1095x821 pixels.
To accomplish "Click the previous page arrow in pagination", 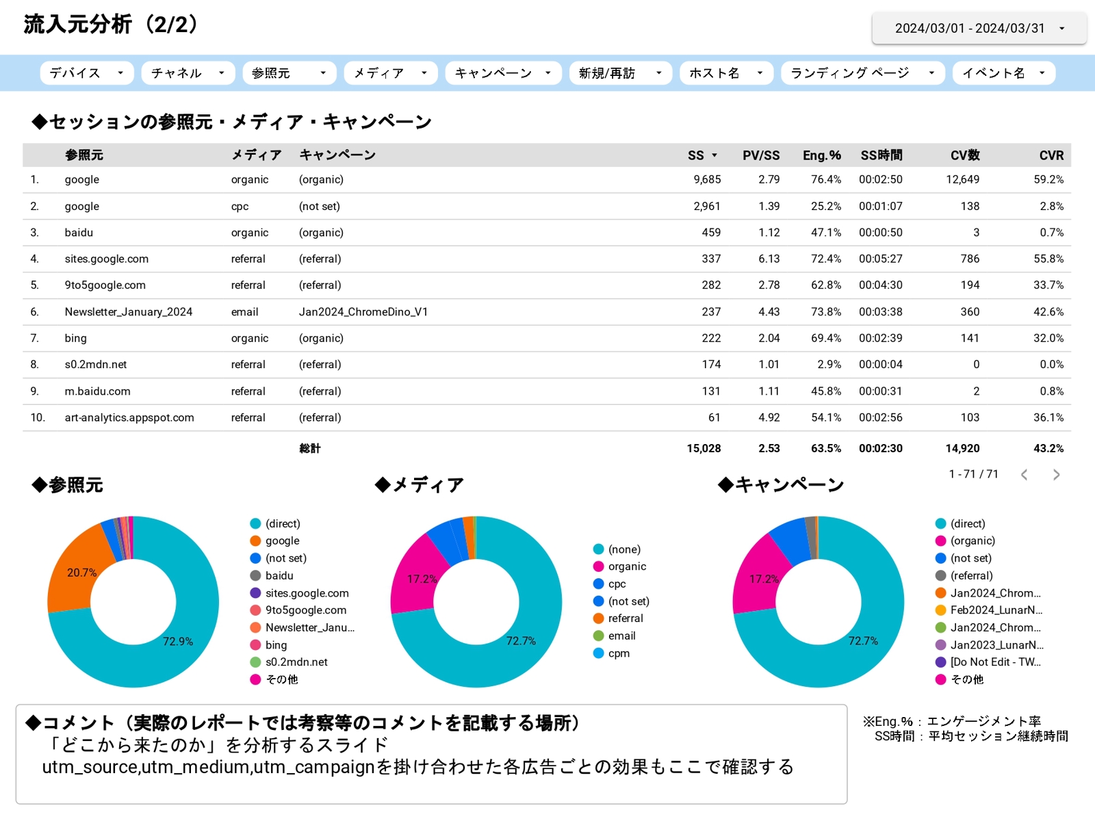I will (x=1024, y=474).
